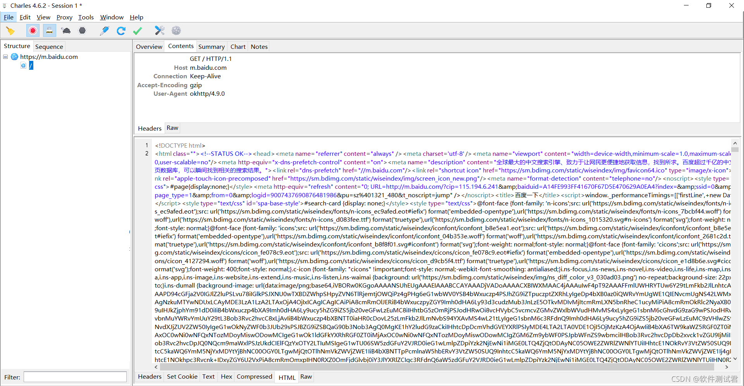Switch to the Sequence tab
This screenshot has width=744, height=386.
(x=49, y=47)
